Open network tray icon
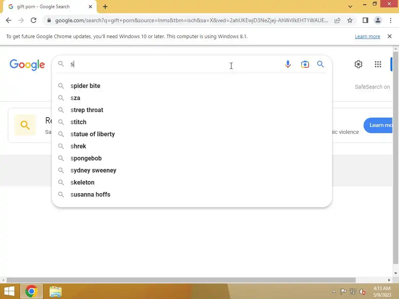This screenshot has width=399, height=299. tap(353, 292)
